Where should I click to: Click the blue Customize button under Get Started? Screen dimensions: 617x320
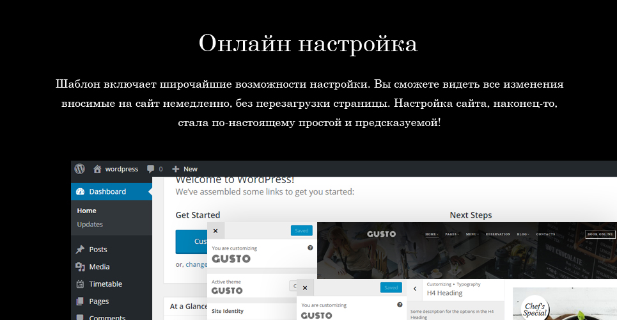click(191, 241)
